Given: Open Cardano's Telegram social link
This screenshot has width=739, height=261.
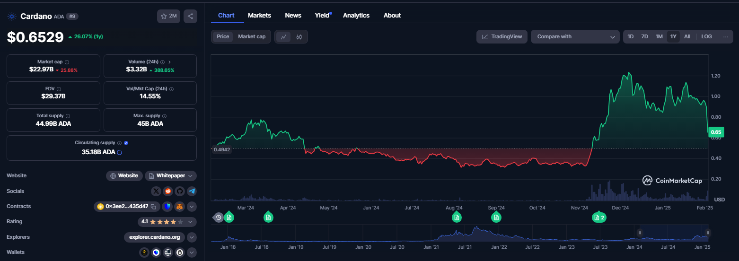Looking at the screenshot, I should tap(191, 191).
